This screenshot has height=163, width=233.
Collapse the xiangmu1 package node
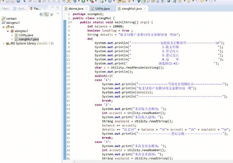(x=8, y=31)
